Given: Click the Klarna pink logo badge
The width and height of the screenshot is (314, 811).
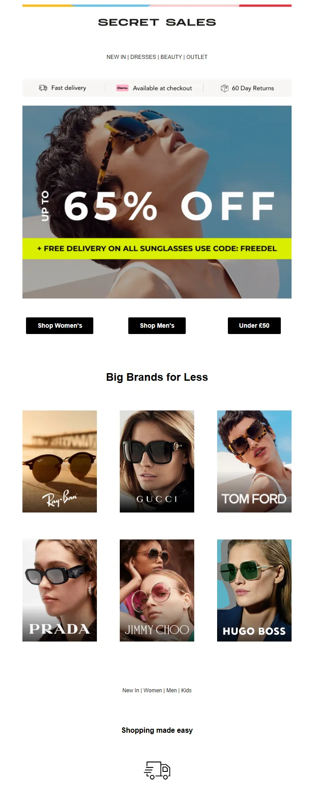Looking at the screenshot, I should click(122, 88).
